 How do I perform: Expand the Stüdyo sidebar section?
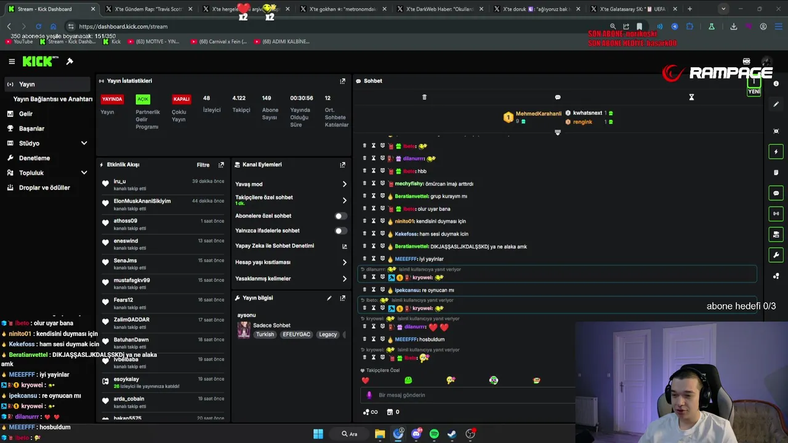[x=84, y=143]
